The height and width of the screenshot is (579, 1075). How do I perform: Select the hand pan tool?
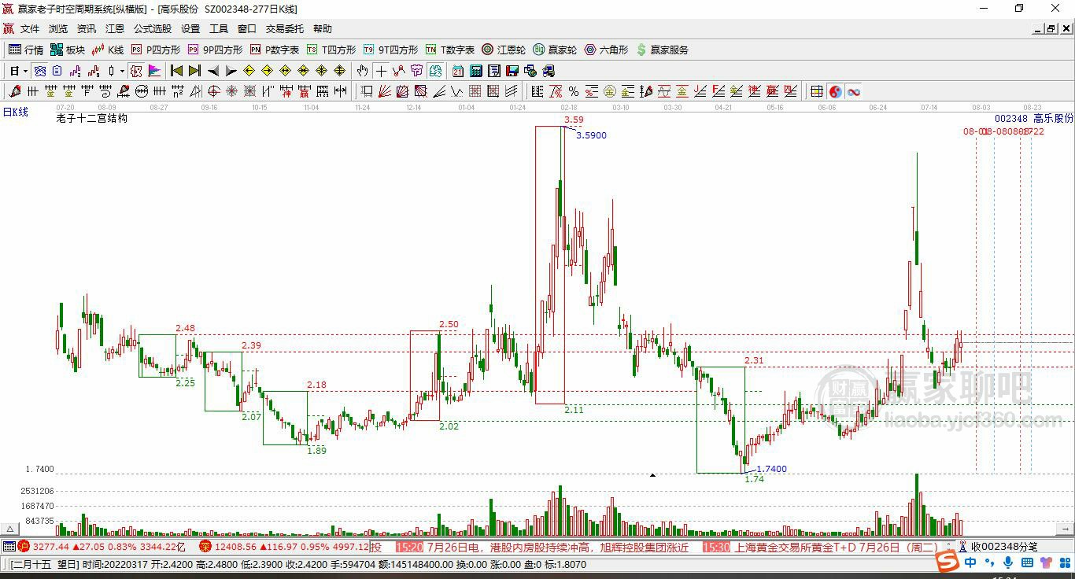click(363, 71)
